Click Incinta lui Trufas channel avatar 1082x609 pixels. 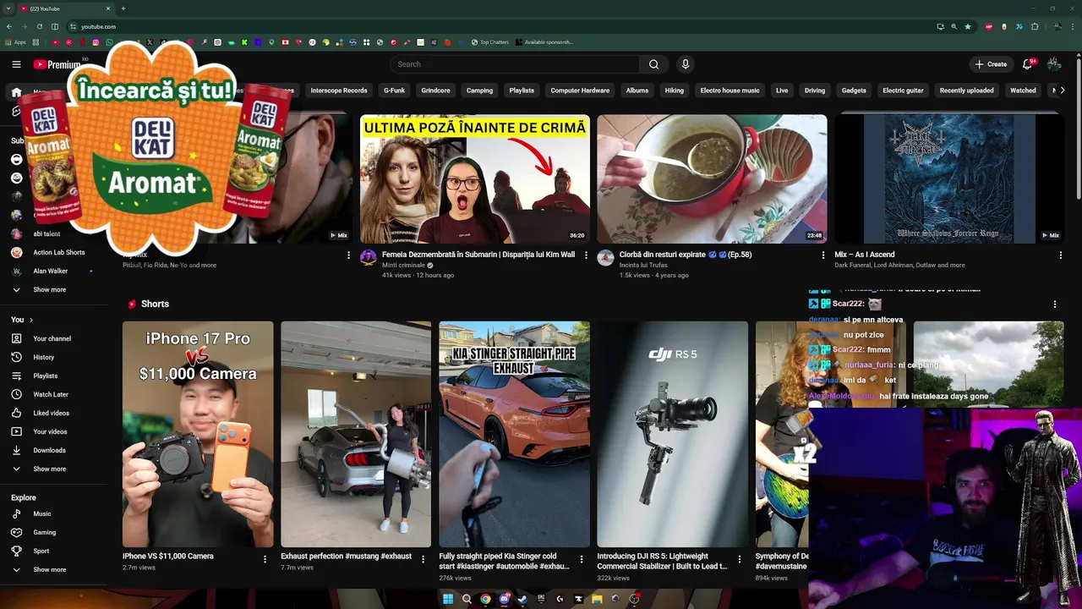click(605, 258)
